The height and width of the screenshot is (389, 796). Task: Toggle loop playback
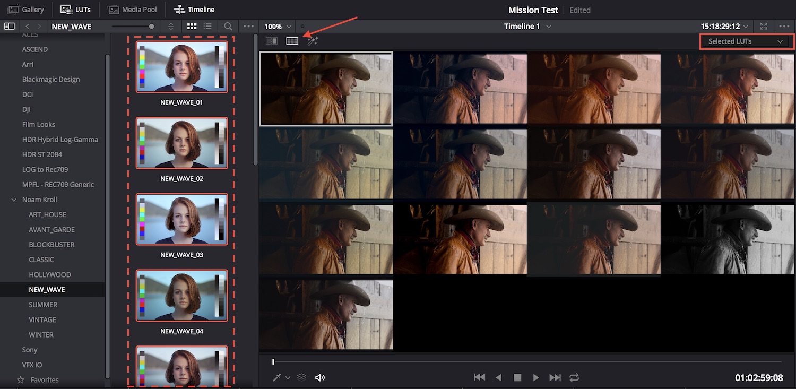click(574, 377)
